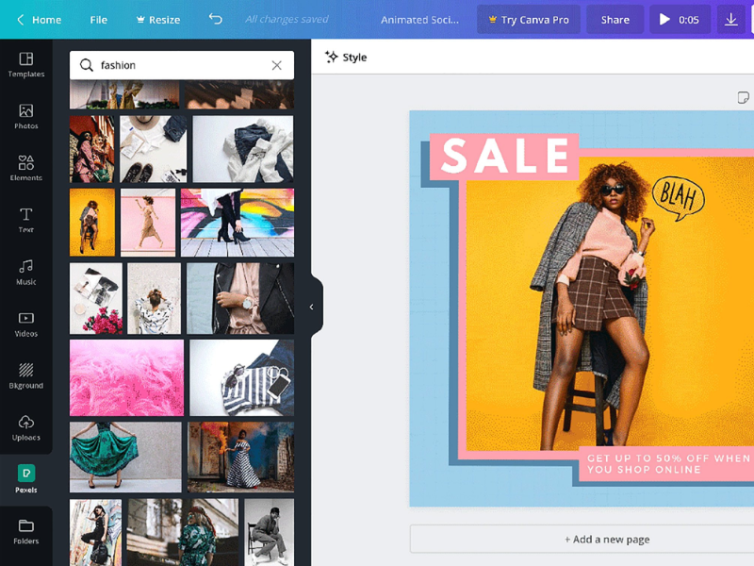Click the Share button
This screenshot has width=754, height=566.
(615, 20)
